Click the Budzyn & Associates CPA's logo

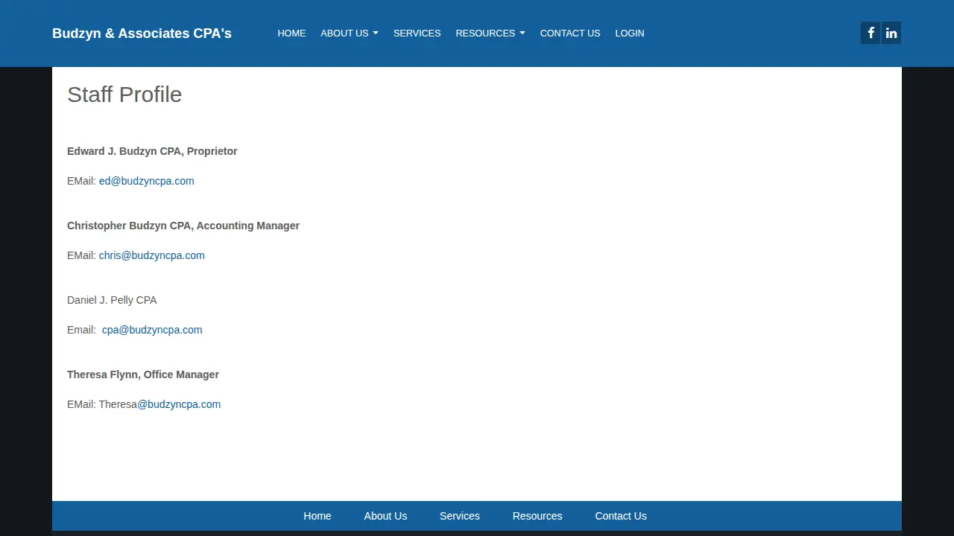click(x=142, y=33)
